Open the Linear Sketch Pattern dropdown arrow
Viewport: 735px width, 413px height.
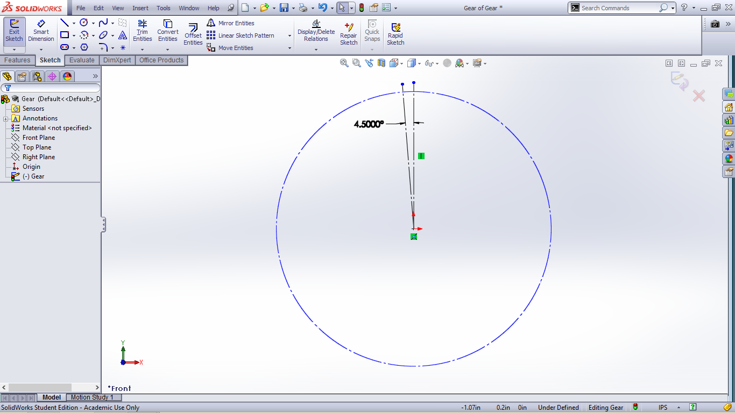click(289, 36)
